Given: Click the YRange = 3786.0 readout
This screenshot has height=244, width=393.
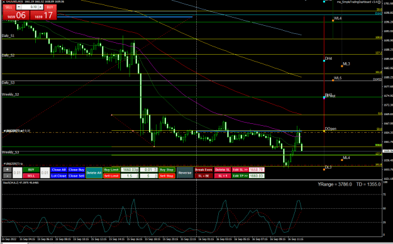Looking at the screenshot, I should [x=335, y=184].
